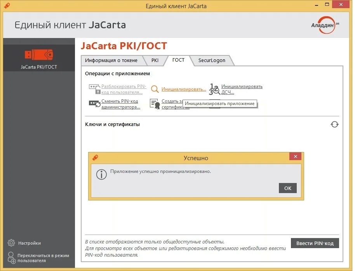Viewport: 355px width, 271px height.
Task: Click the Аладдин logo in the header
Action: [325, 25]
